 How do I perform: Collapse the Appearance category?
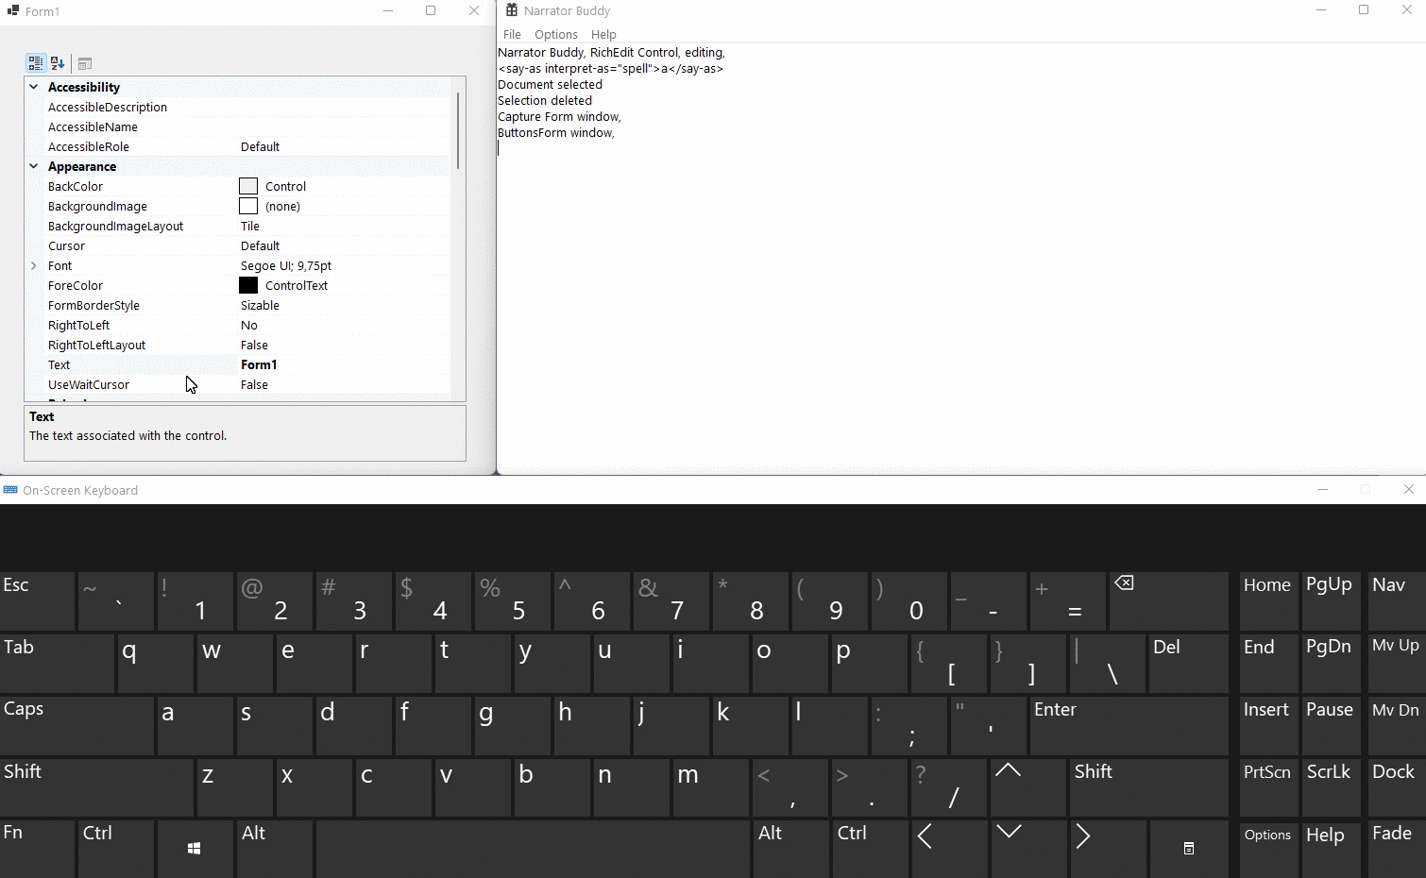pyautogui.click(x=34, y=166)
